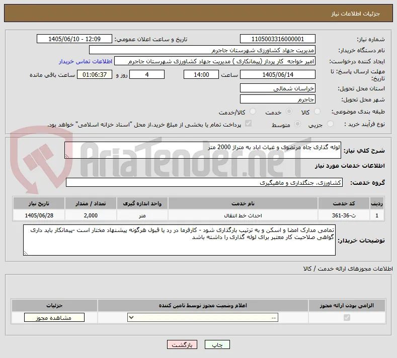Click the buyer organization name field
Screen dimensions: 397x358
pyautogui.click(x=202, y=50)
